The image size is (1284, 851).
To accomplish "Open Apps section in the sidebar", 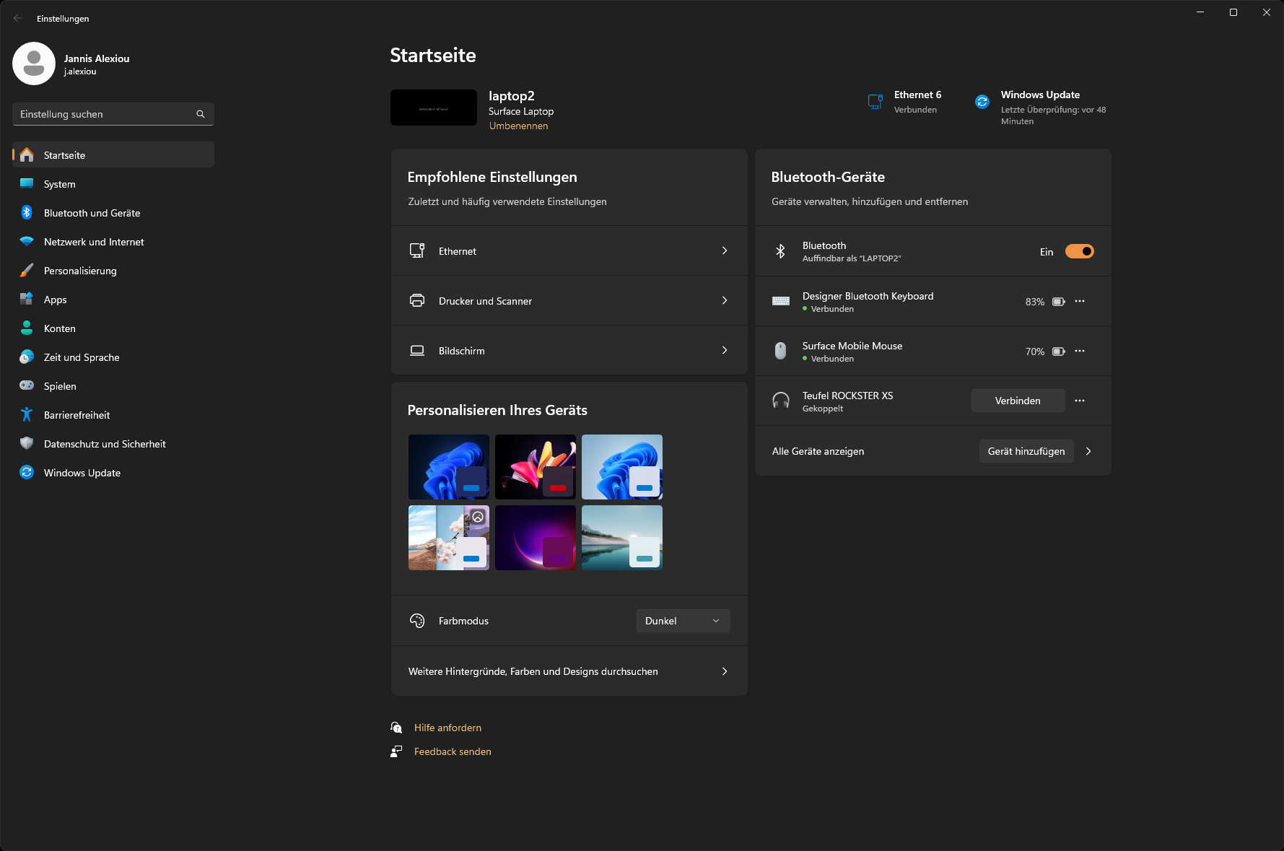I will [x=113, y=300].
